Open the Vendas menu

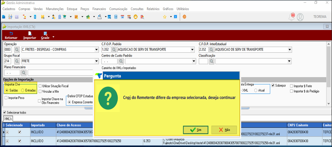pos(38,9)
